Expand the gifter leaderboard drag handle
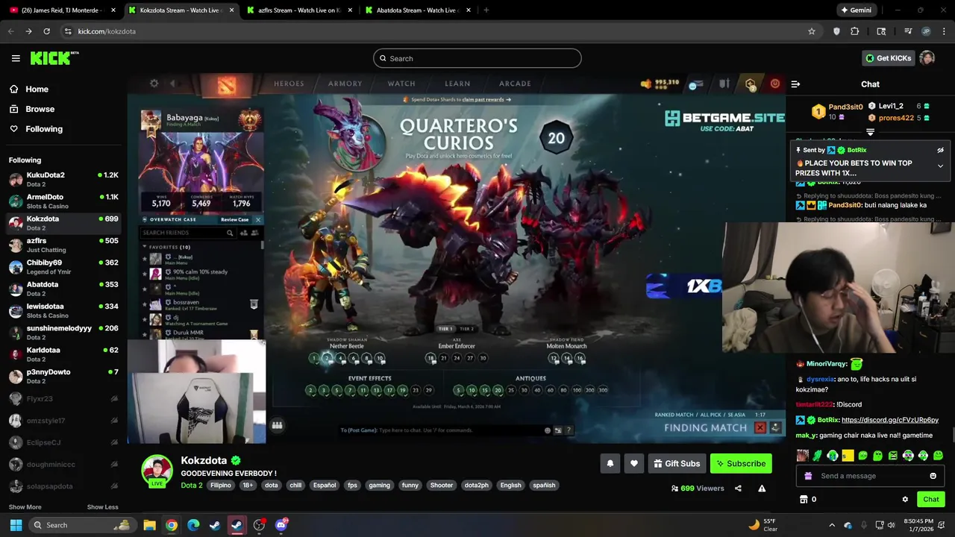This screenshot has height=537, width=955. [x=870, y=132]
